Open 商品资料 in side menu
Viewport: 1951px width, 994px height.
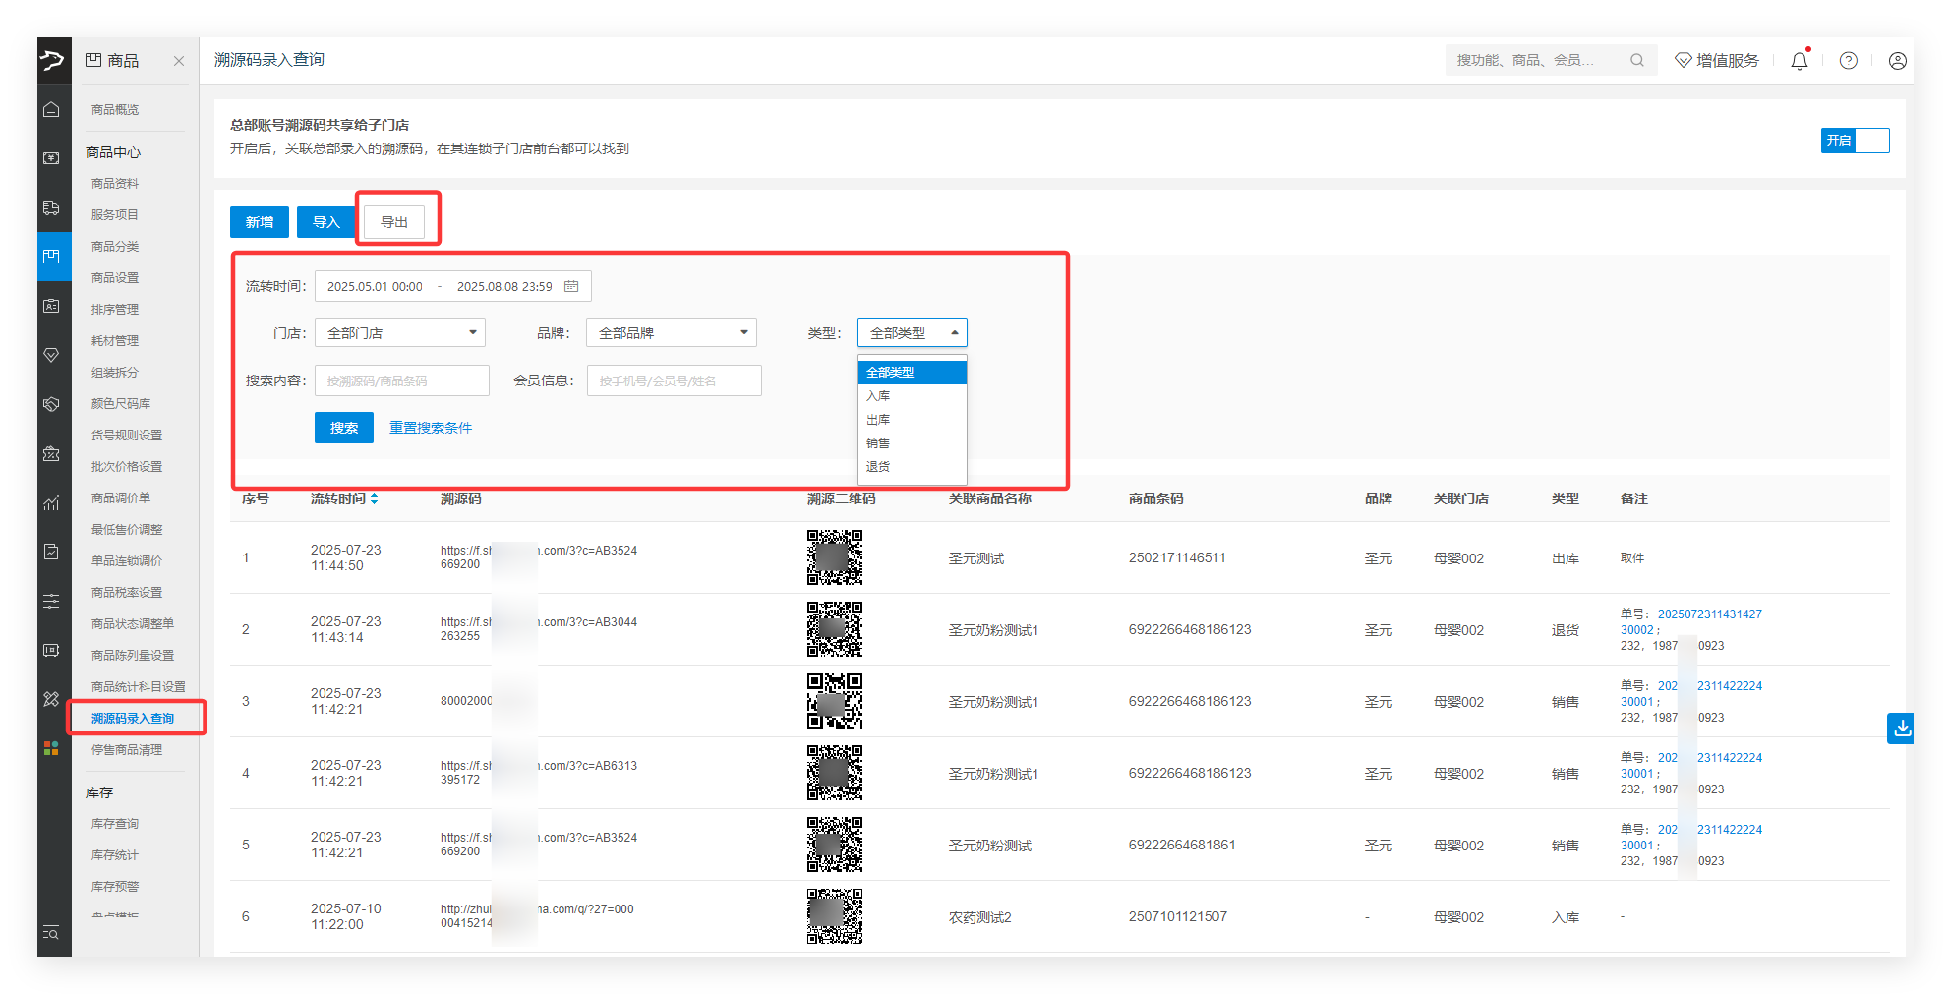(115, 184)
